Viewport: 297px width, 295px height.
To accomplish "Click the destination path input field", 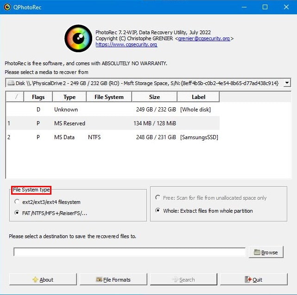I will point(130,252).
